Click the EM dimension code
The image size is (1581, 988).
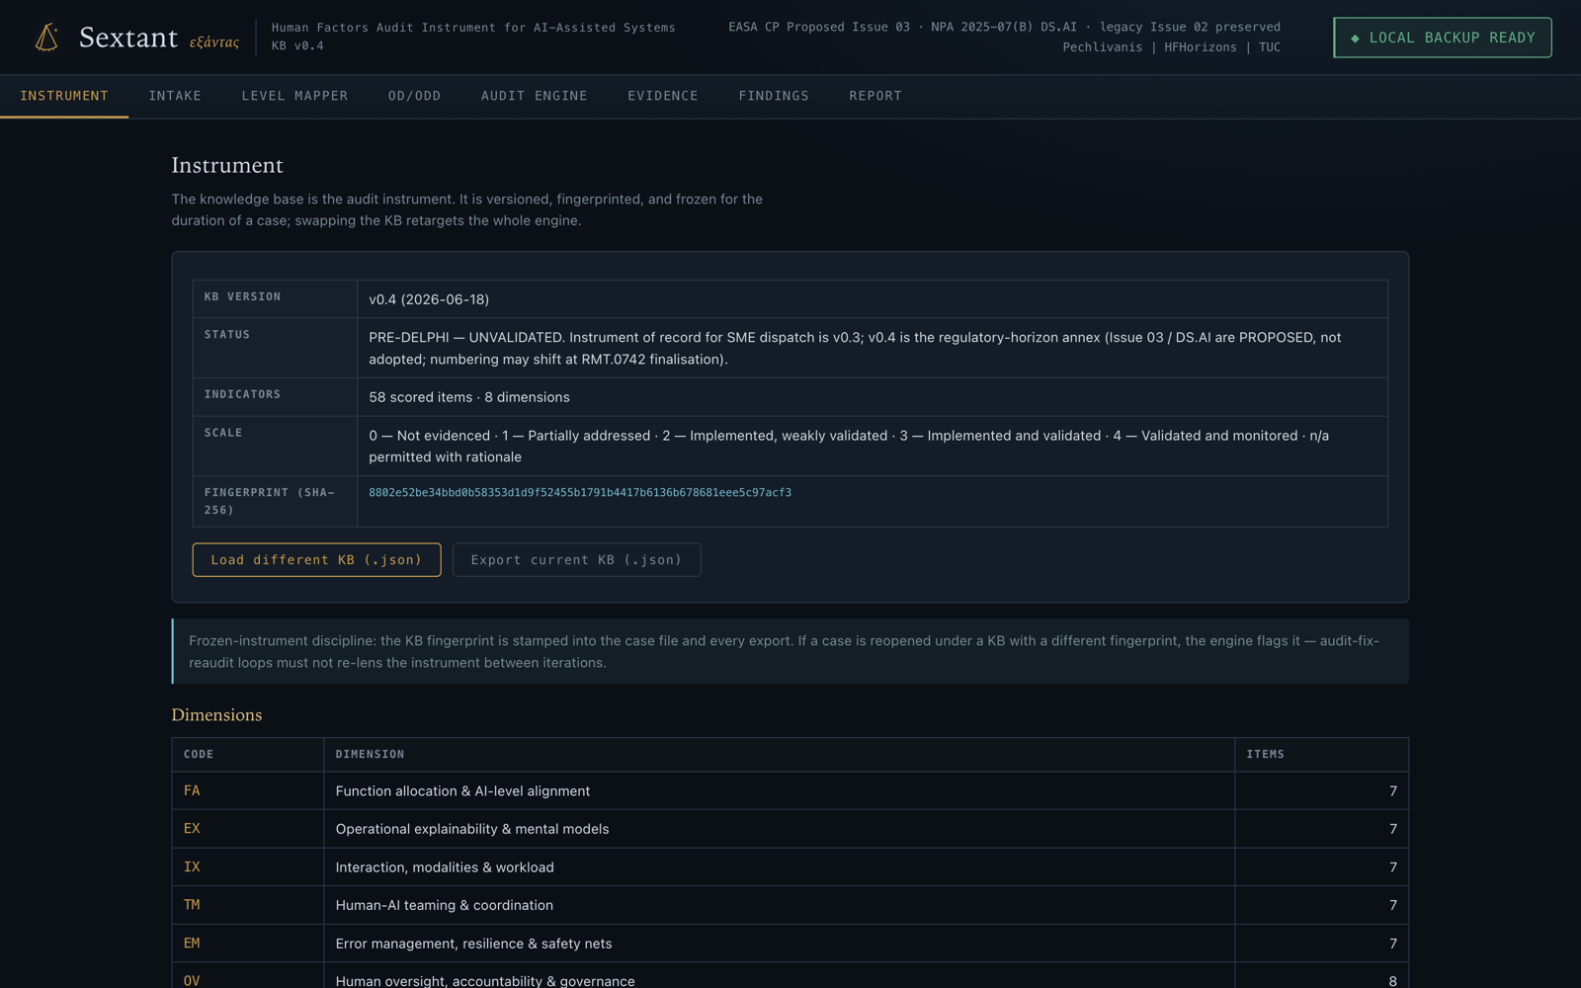(x=192, y=944)
